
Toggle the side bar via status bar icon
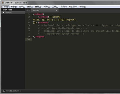(4, 91)
